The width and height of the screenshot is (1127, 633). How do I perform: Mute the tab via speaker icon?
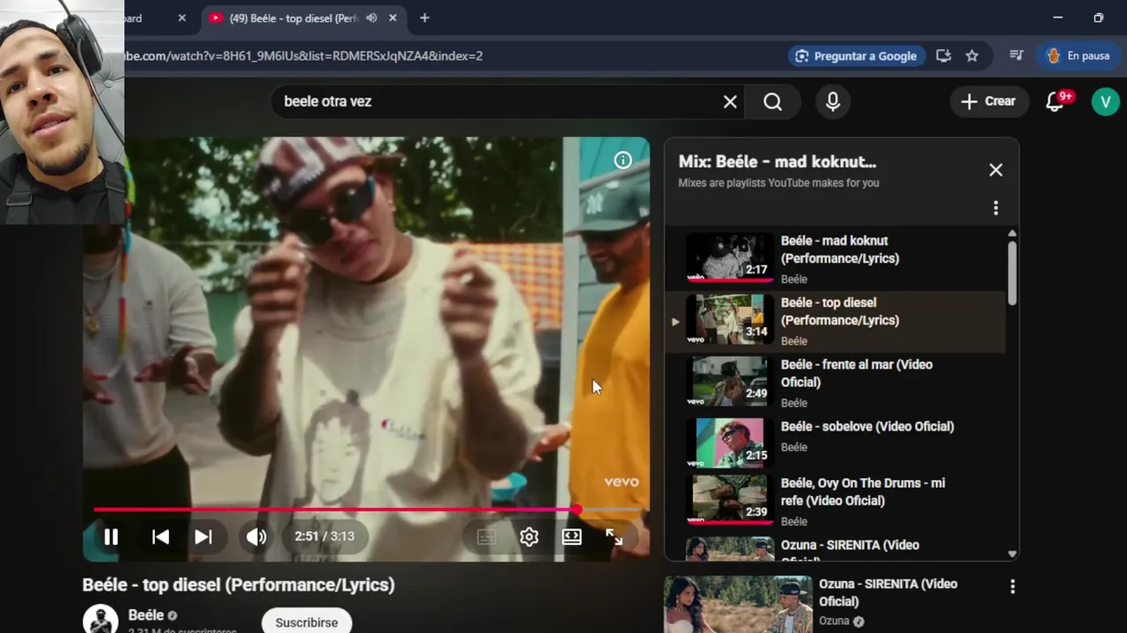click(x=372, y=18)
